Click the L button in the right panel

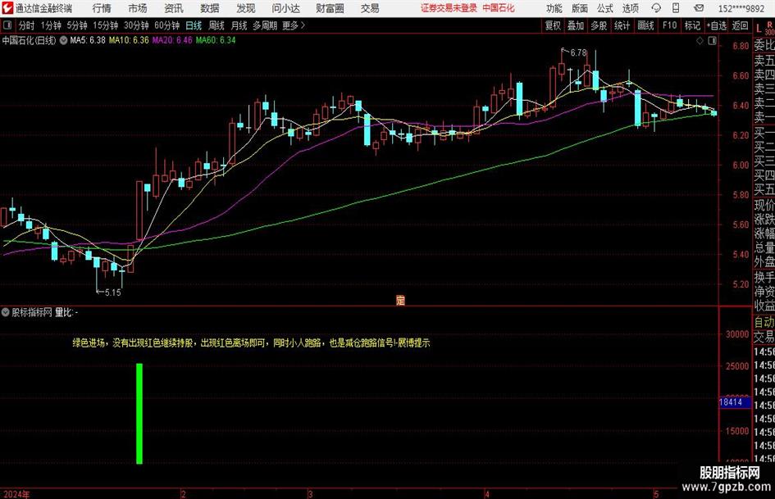pos(759,29)
